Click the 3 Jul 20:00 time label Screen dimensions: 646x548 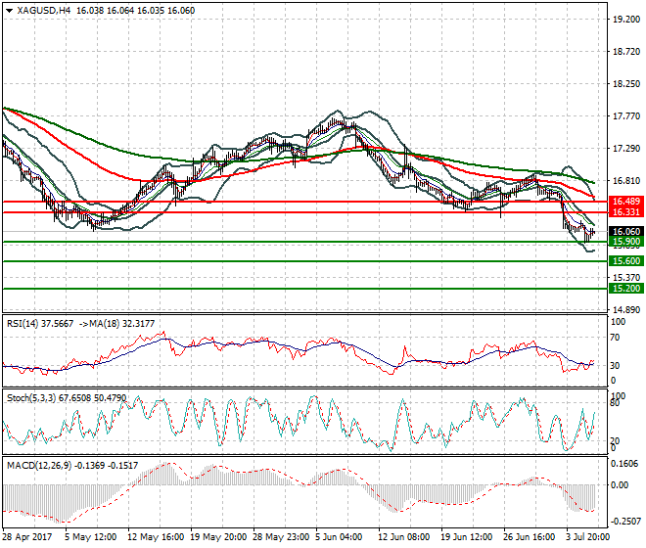click(588, 537)
